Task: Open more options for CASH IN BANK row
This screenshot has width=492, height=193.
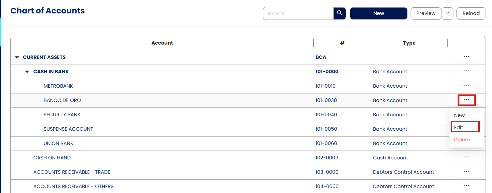Action: coord(466,71)
